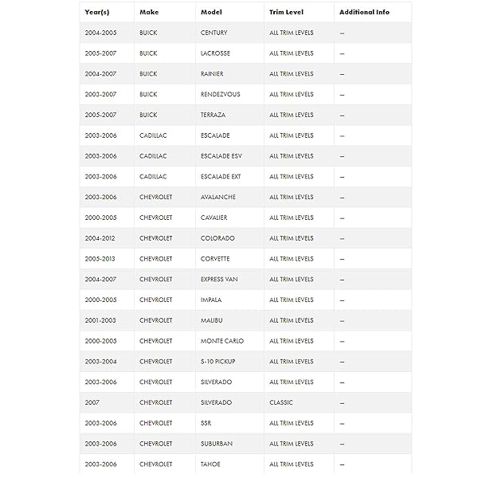Click the CENTURY model cell
The image size is (478, 478).
214,33
